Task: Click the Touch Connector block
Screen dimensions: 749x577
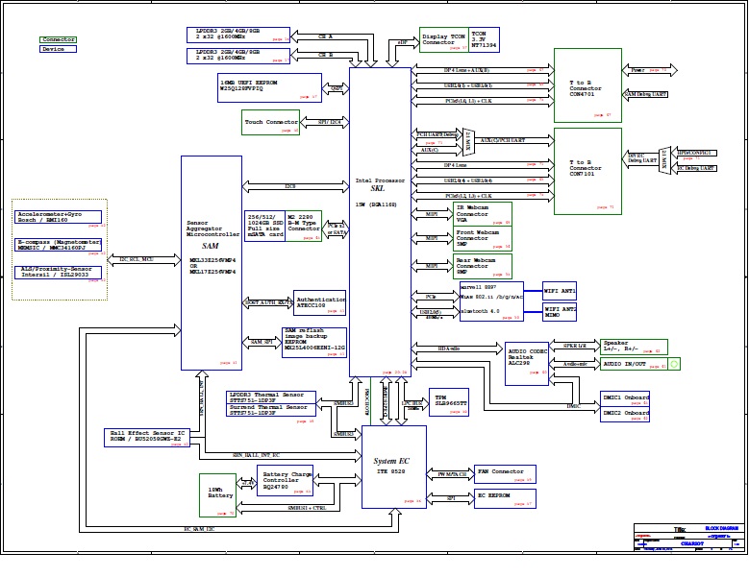Action: point(271,122)
